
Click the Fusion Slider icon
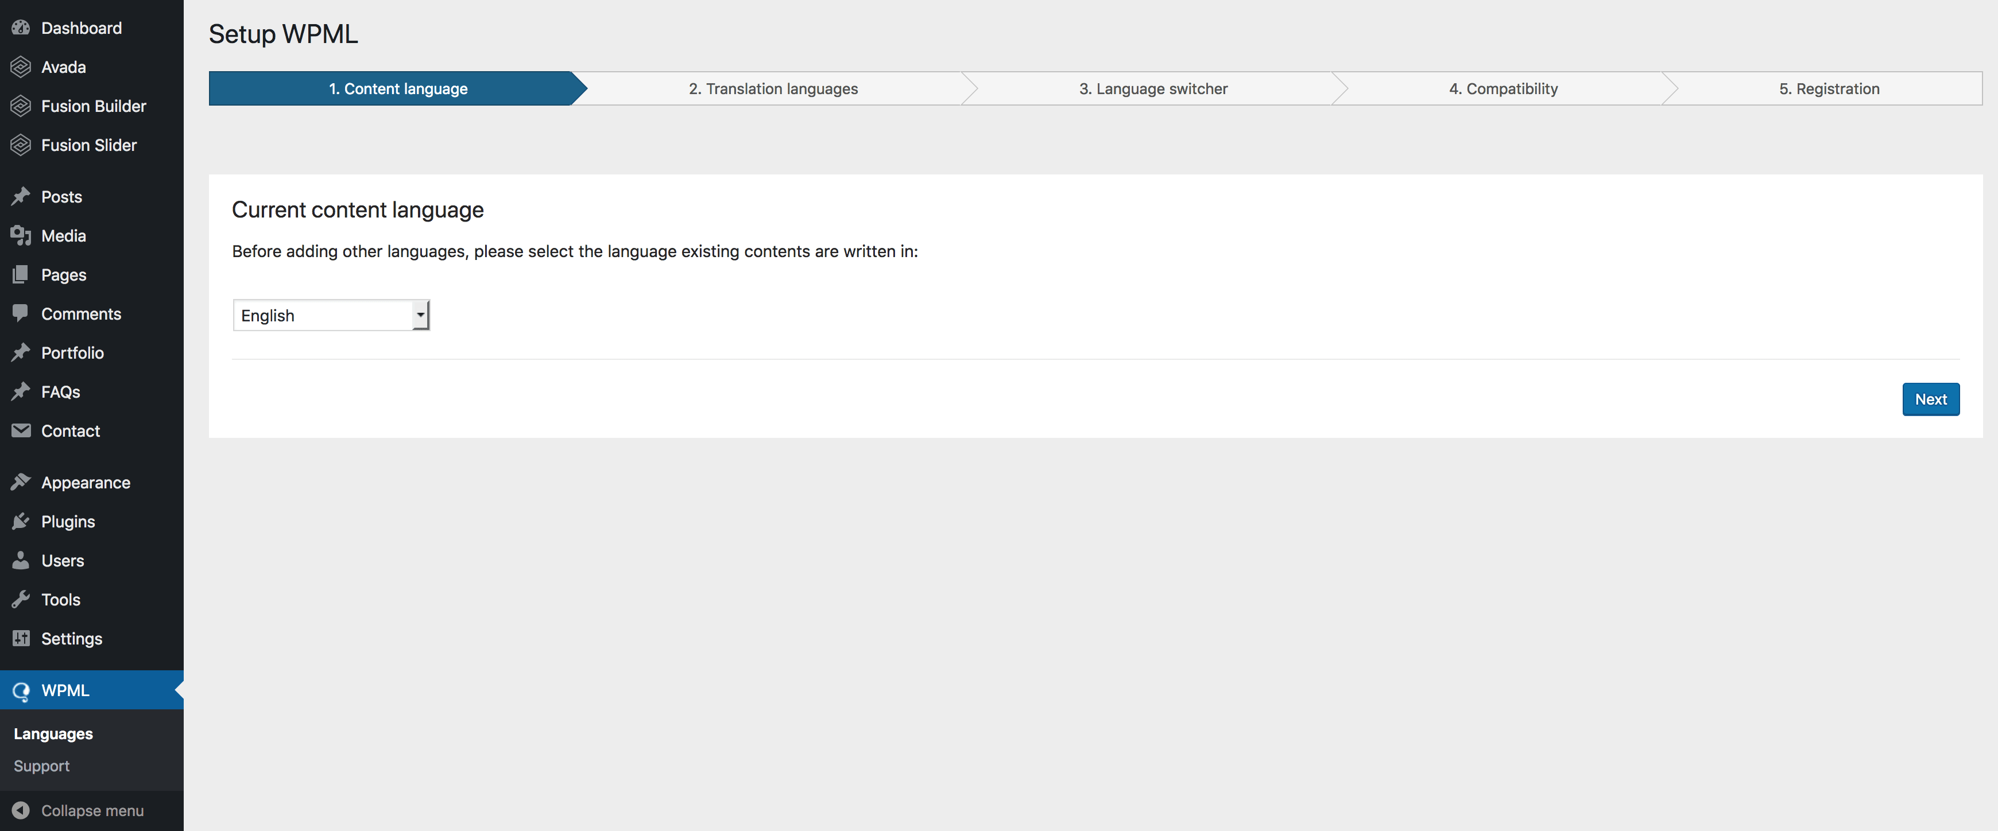[x=21, y=145]
